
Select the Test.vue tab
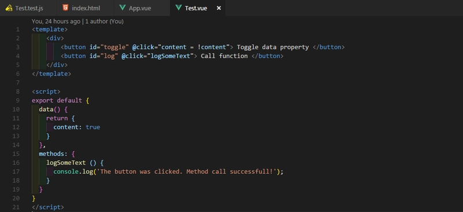click(196, 8)
